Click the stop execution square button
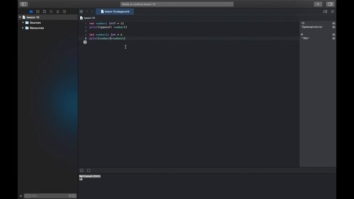Screen dimensions: 354x199 click(88, 170)
